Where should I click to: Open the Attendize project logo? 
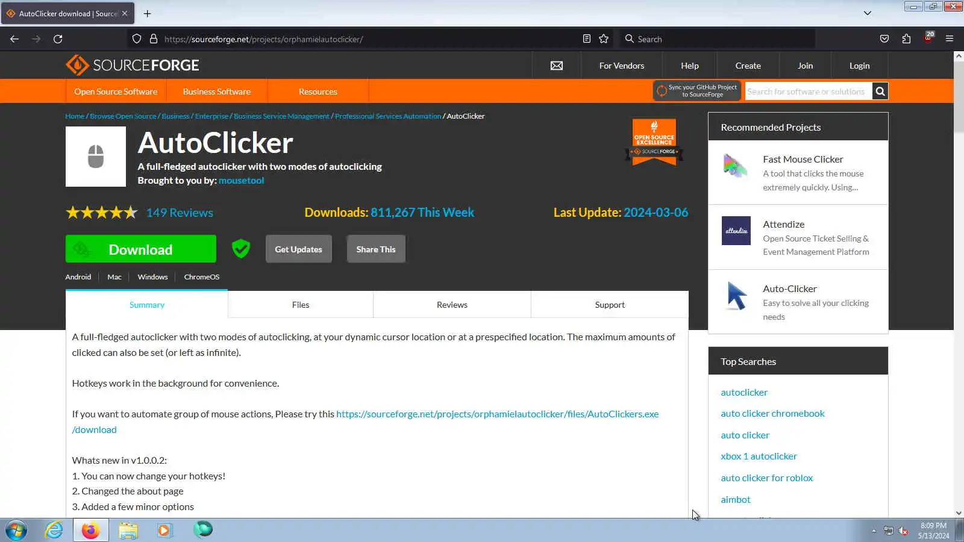click(x=736, y=231)
